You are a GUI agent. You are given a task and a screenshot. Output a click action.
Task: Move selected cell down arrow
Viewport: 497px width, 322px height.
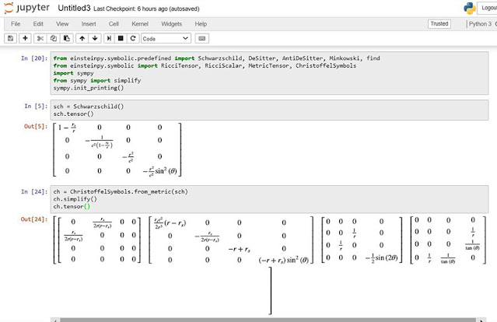[95, 38]
